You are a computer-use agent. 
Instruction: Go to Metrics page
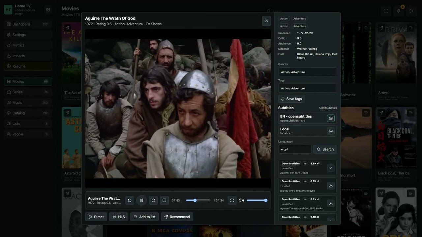pos(28,45)
